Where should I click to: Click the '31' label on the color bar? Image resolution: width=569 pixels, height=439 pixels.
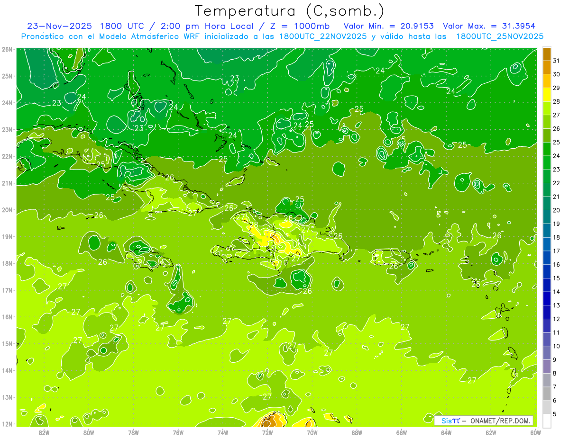(556, 61)
